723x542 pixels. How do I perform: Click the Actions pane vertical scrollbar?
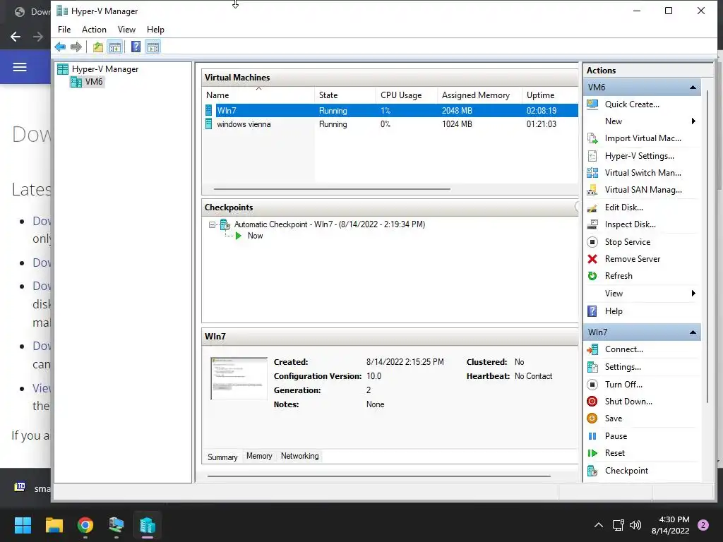pos(707,246)
